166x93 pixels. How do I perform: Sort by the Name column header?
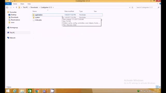click(x=34, y=11)
